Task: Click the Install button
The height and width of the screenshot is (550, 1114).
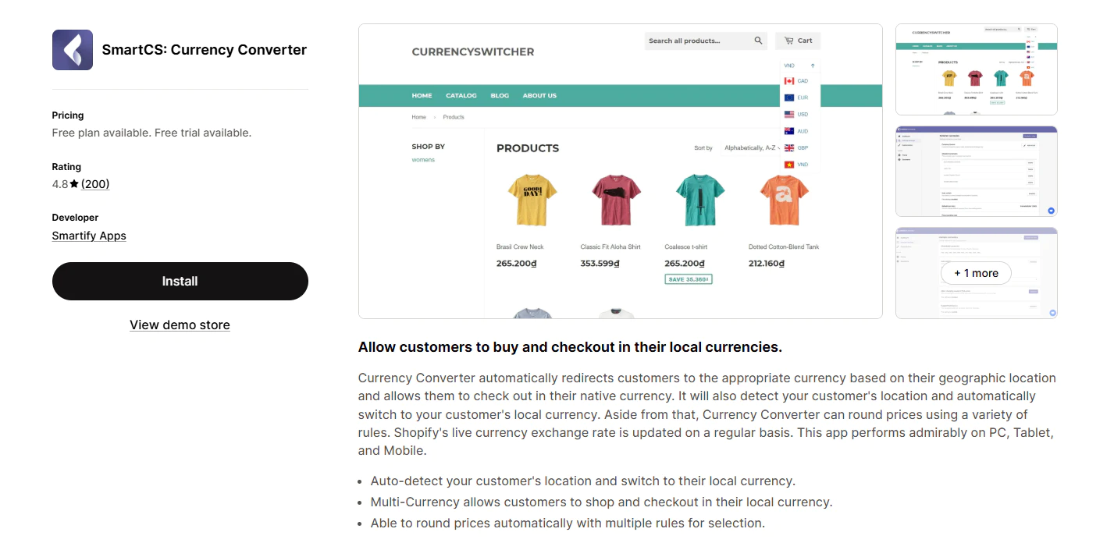Action: (180, 281)
